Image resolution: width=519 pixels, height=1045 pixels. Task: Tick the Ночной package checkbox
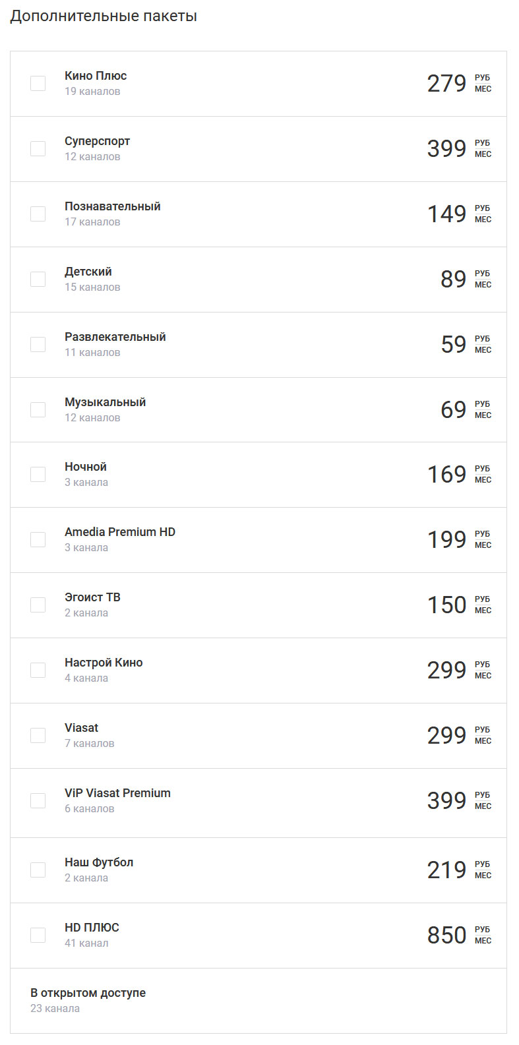point(38,474)
